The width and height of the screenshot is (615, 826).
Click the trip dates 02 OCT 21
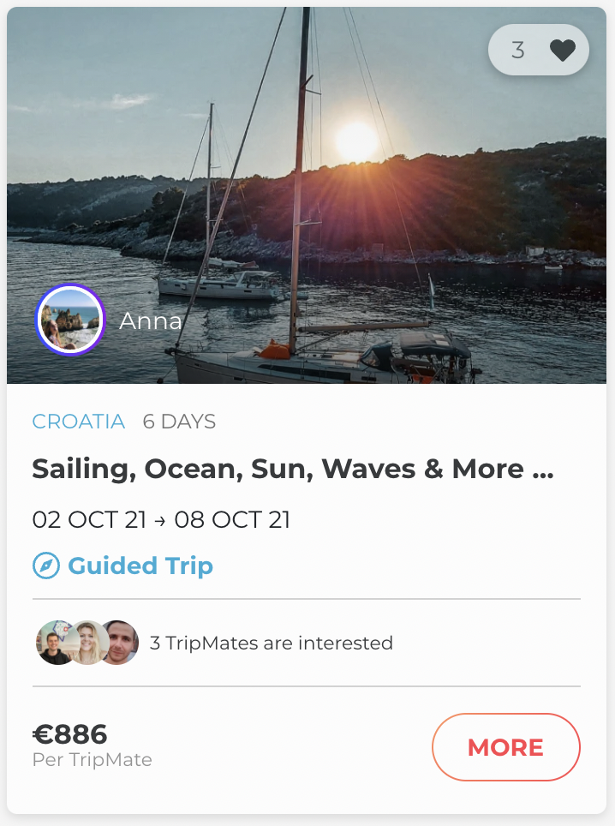pyautogui.click(x=90, y=519)
